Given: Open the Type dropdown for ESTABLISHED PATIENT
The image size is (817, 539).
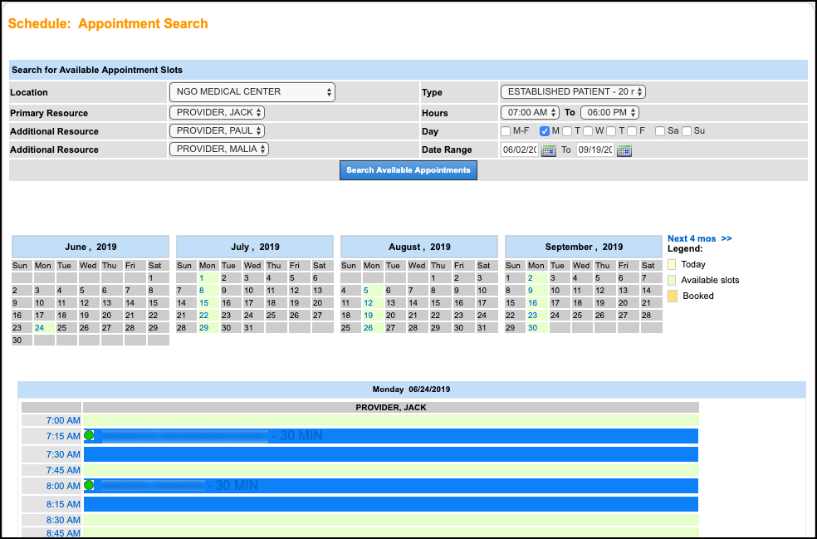Looking at the screenshot, I should tap(573, 92).
